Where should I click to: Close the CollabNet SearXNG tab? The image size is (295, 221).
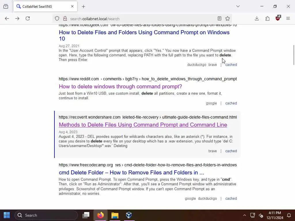(x=72, y=6)
